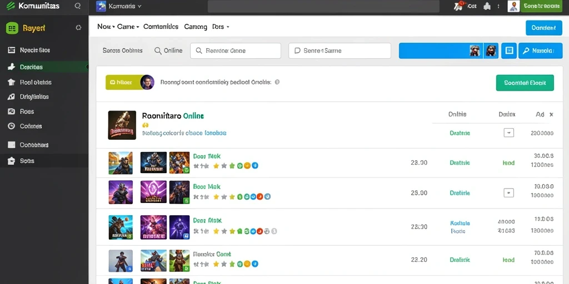Click the Booe Mak game title
569x284 pixels.
click(207, 187)
